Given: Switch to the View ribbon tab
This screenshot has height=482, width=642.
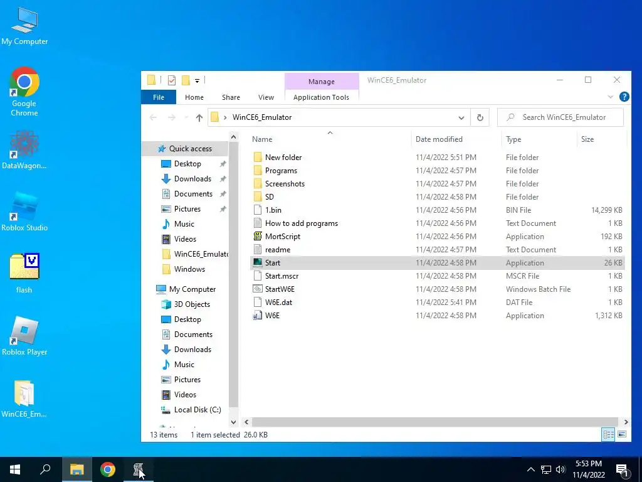Looking at the screenshot, I should 266,97.
